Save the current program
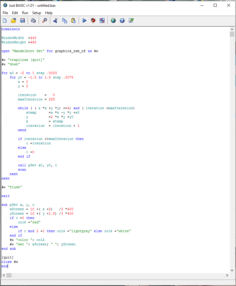236x286 pixels. pyautogui.click(x=22, y=20)
